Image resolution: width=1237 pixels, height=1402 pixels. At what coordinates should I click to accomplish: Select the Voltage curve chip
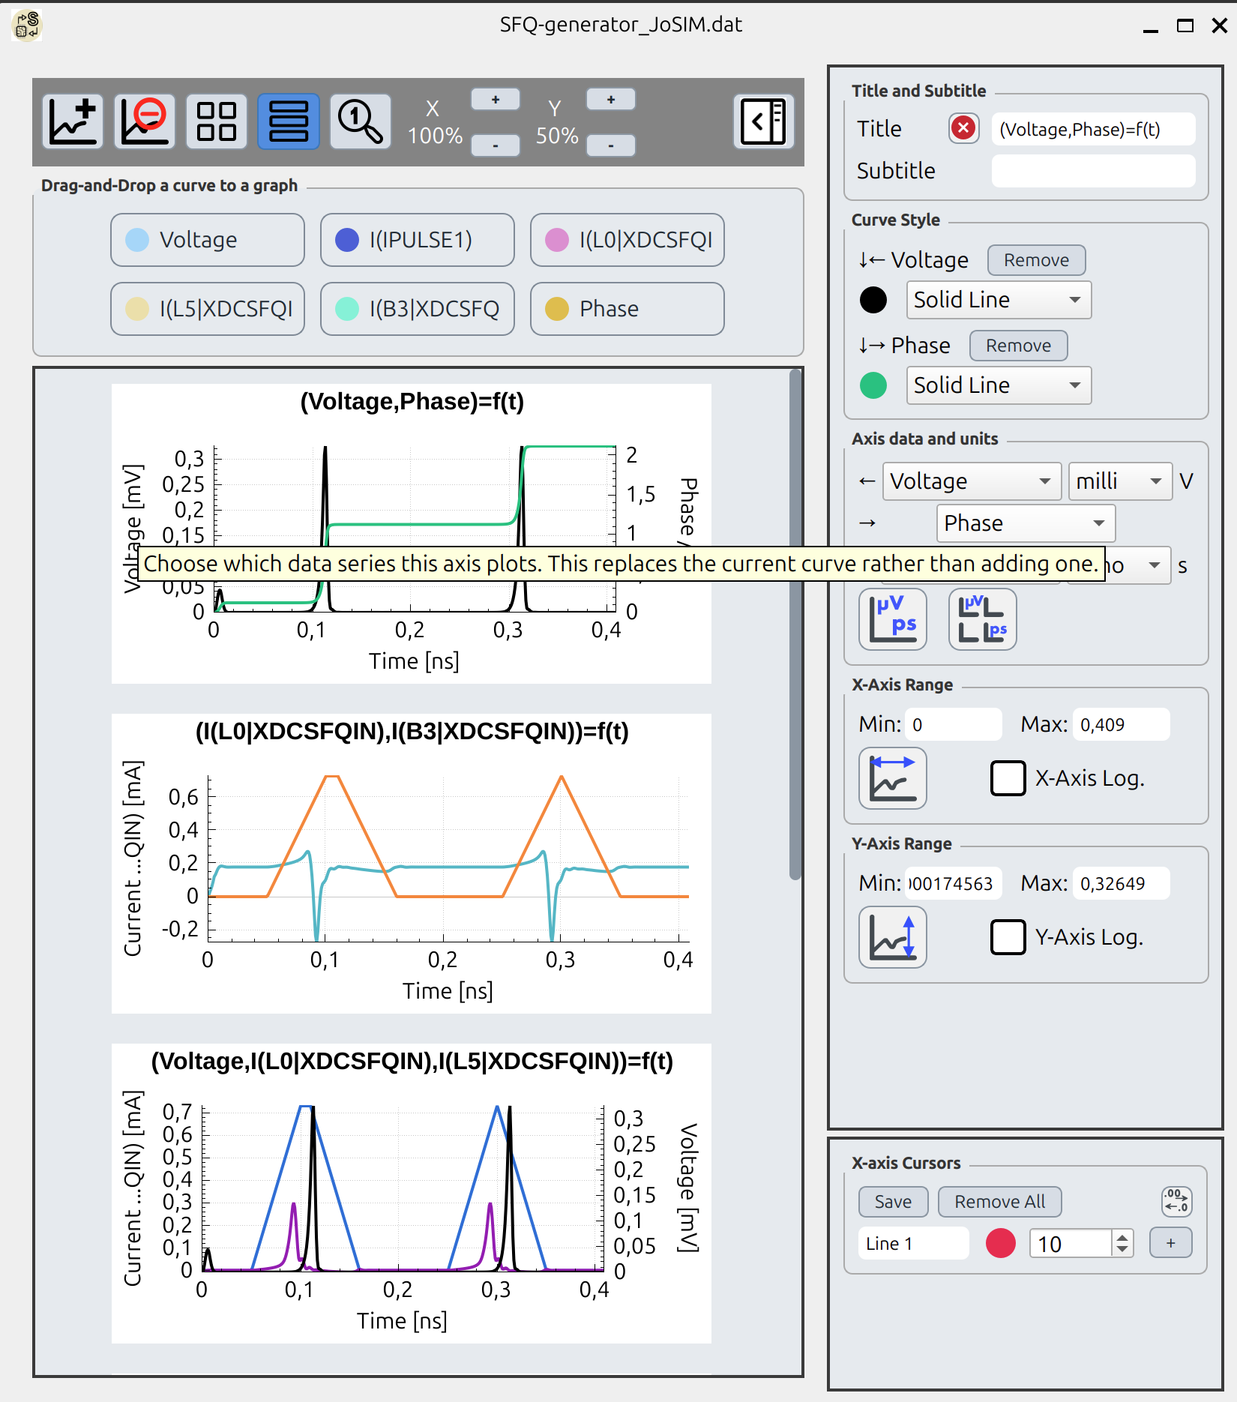(208, 240)
